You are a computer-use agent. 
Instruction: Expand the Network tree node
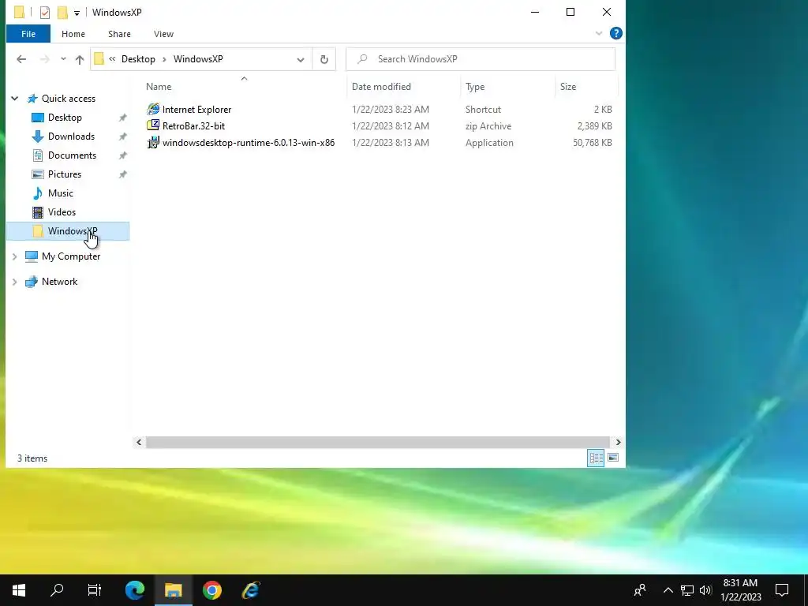pyautogui.click(x=14, y=282)
